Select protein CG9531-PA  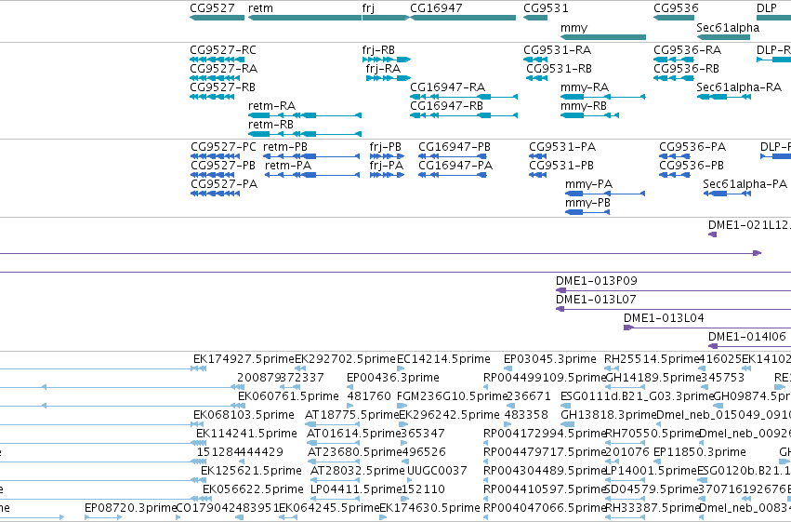tap(538, 156)
